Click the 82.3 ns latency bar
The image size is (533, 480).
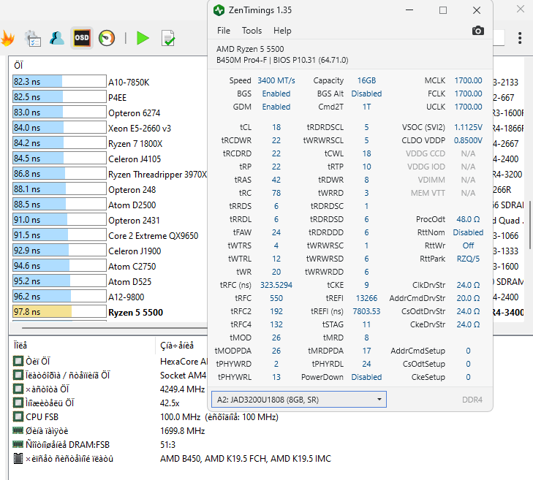(59, 82)
